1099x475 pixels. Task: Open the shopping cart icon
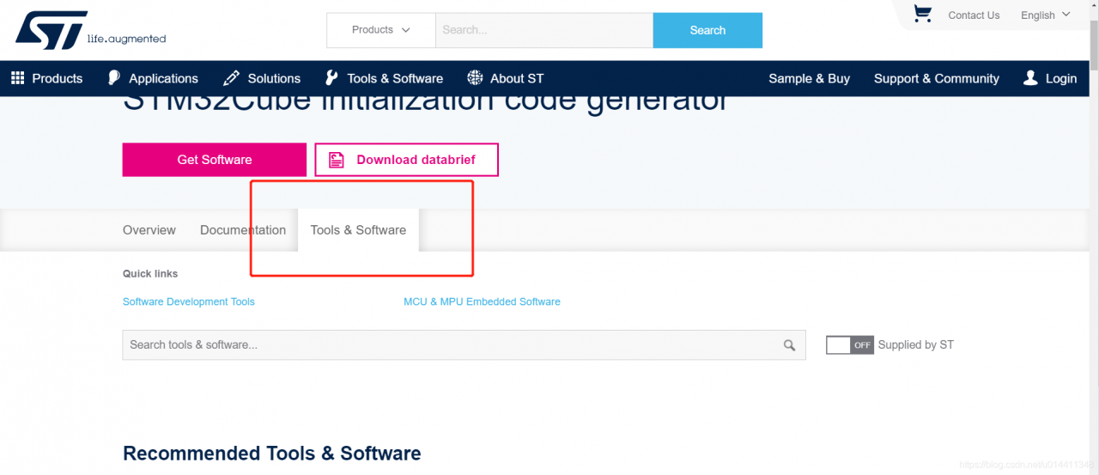pyautogui.click(x=923, y=14)
